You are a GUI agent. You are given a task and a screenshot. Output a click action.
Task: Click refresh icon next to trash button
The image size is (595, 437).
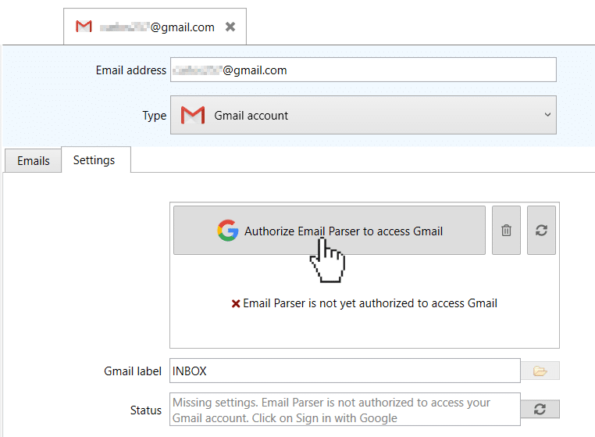click(x=541, y=231)
